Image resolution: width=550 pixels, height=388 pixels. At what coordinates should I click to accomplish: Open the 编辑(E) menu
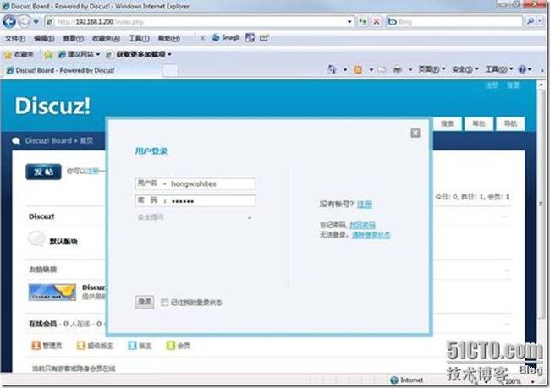coord(44,38)
